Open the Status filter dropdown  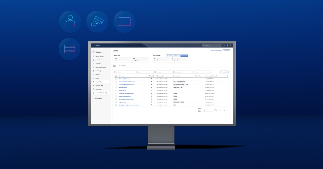tap(145, 72)
